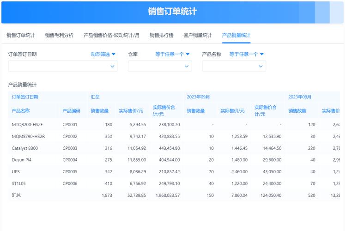The height and width of the screenshot is (231, 345).
Task: Click chevron in 仓库 field
Action: (187, 66)
